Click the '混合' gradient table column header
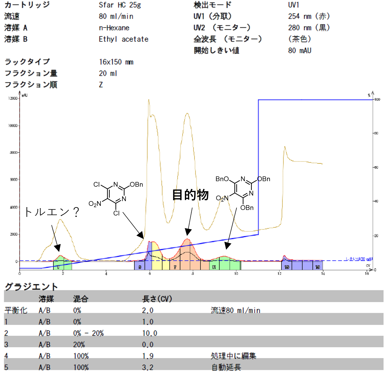This screenshot has height=373, width=388. tap(81, 299)
